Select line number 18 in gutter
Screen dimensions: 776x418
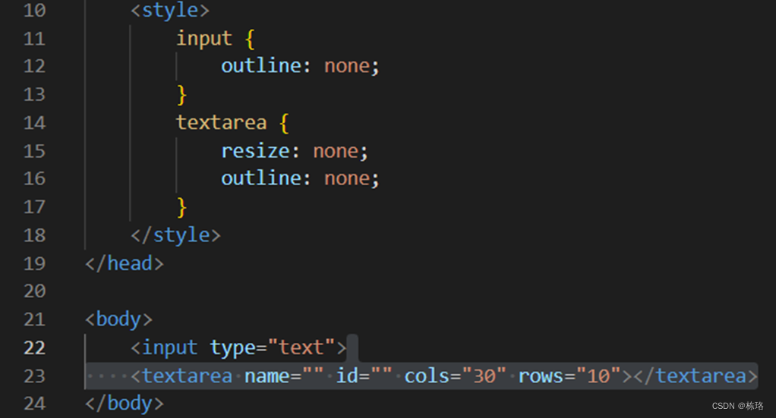coord(35,234)
